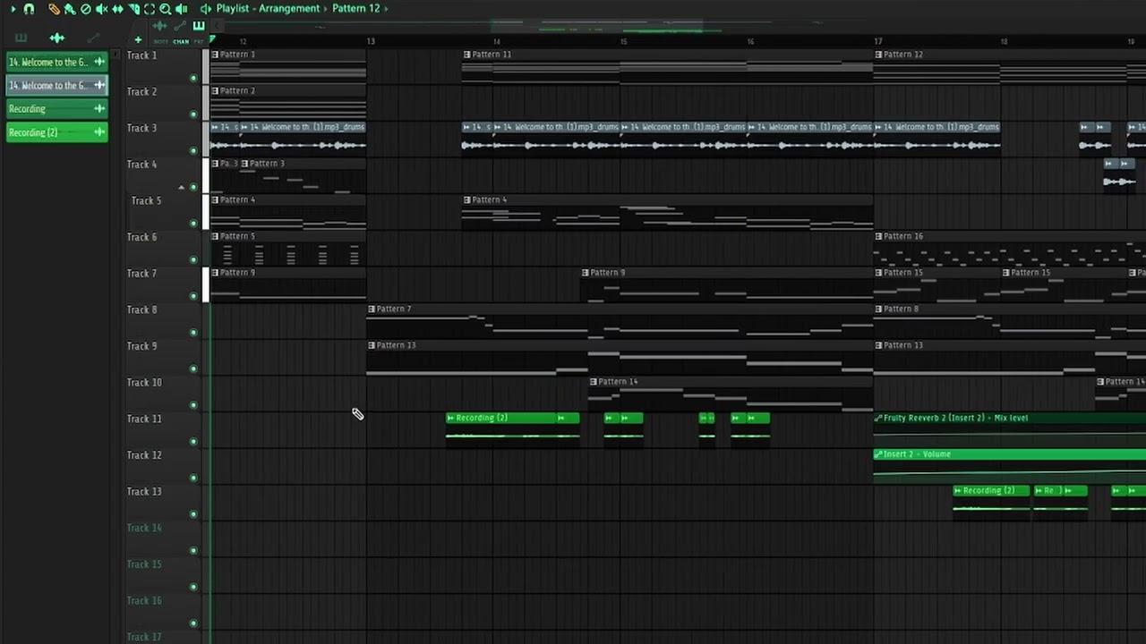This screenshot has width=1146, height=644.
Task: Select the Select marquee tool
Action: click(x=150, y=9)
